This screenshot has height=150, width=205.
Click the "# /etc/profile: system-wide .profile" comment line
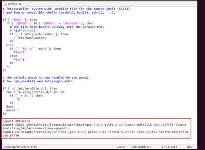click(66, 9)
